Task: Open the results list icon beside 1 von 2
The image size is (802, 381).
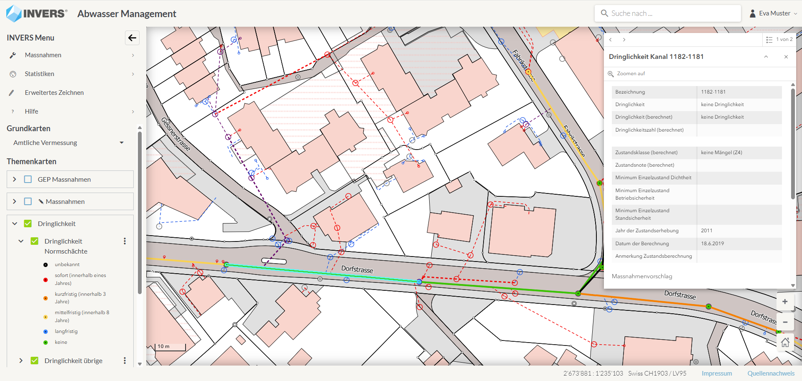Action: [x=769, y=40]
